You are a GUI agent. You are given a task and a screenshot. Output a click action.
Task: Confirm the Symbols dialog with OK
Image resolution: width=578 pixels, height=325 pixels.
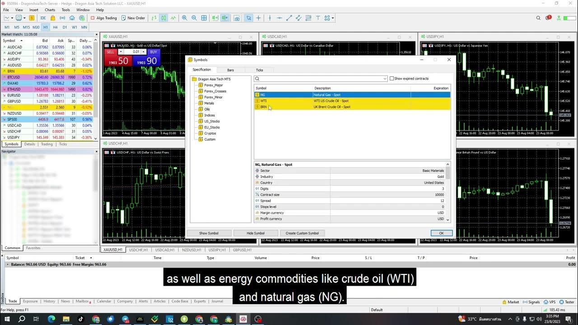pyautogui.click(x=442, y=233)
